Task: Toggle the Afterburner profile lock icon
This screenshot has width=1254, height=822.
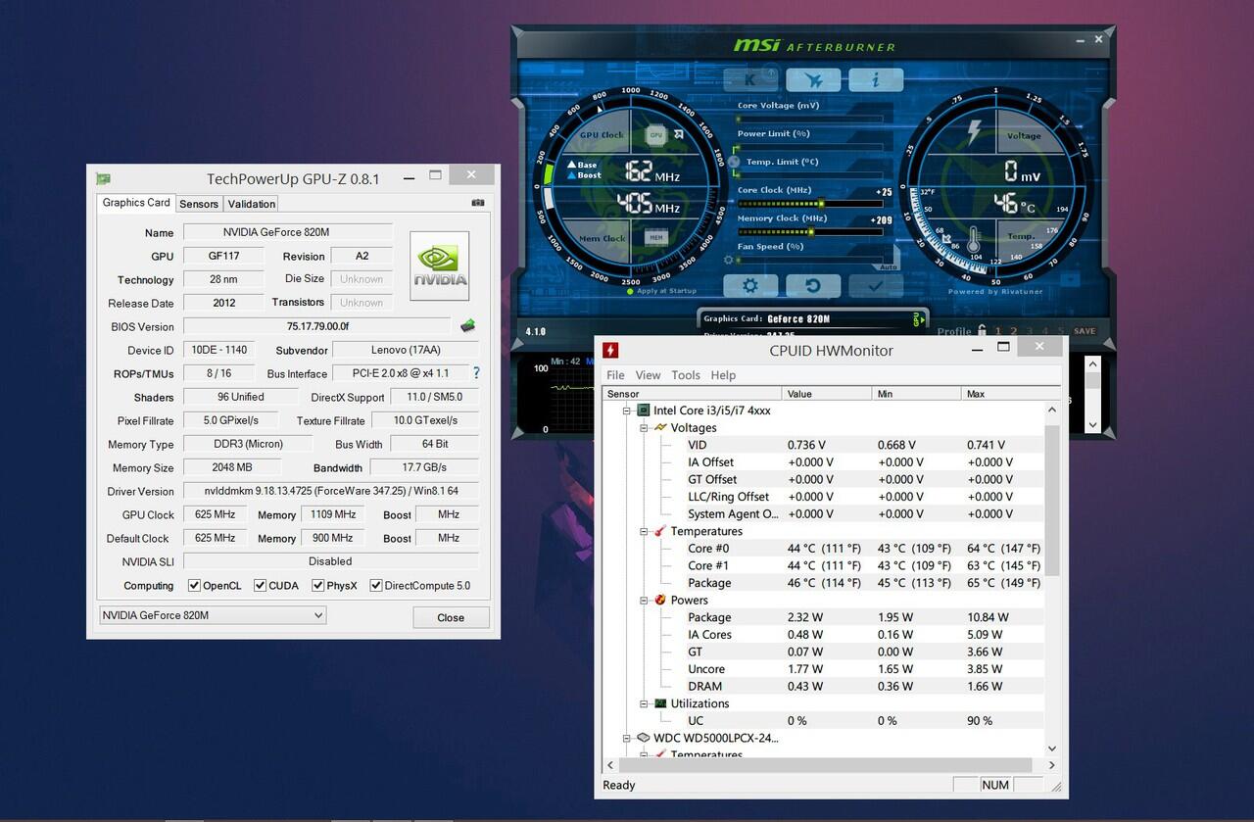Action: point(981,331)
